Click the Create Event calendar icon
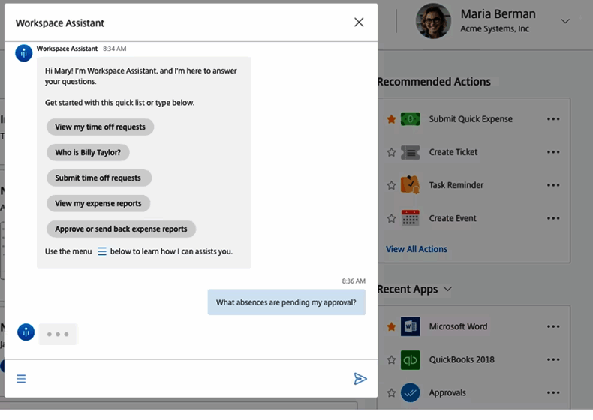Viewport: 593px width, 420px height. [x=410, y=218]
